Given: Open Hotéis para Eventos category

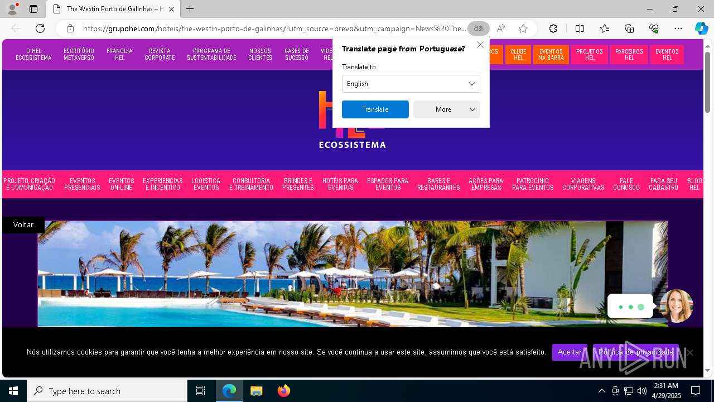Looking at the screenshot, I should (x=340, y=184).
